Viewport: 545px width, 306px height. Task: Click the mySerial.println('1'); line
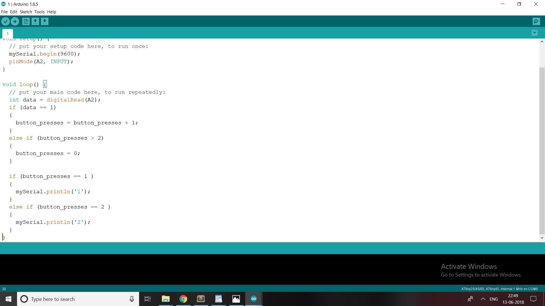(53, 192)
